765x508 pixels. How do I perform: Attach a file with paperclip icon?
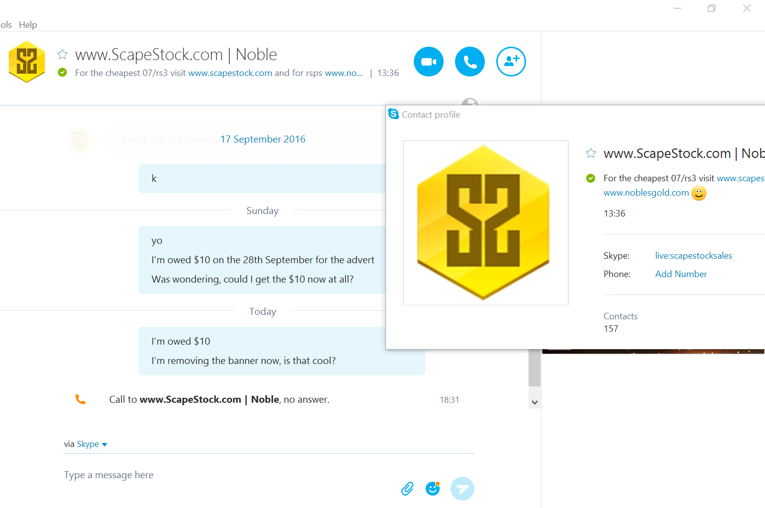click(x=407, y=489)
